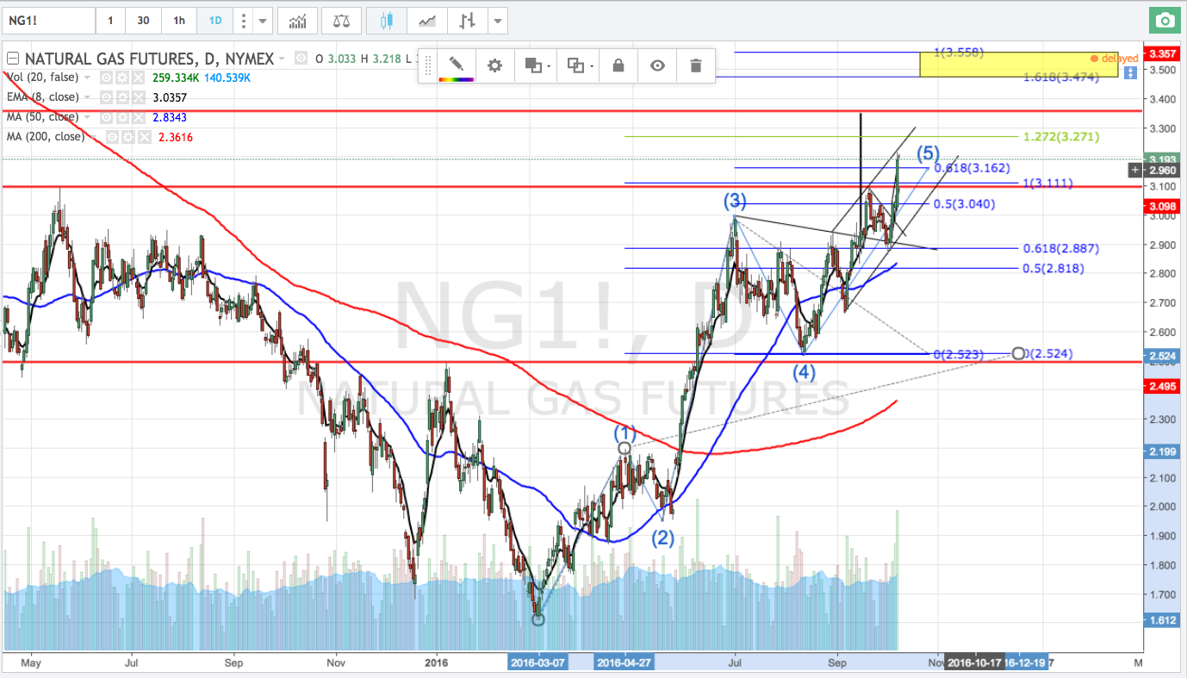Viewport: 1187px width, 678px height.
Task: Switch to the 1 minute interval
Action: point(110,20)
